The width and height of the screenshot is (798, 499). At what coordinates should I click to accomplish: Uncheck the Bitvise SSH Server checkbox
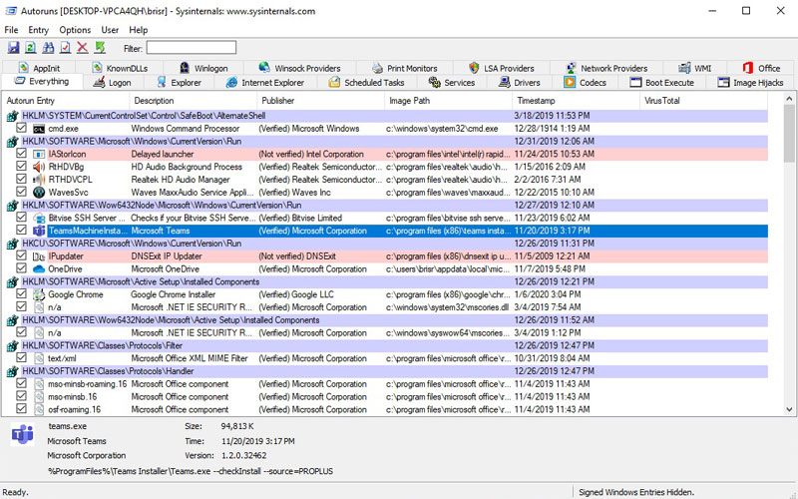pyautogui.click(x=21, y=217)
